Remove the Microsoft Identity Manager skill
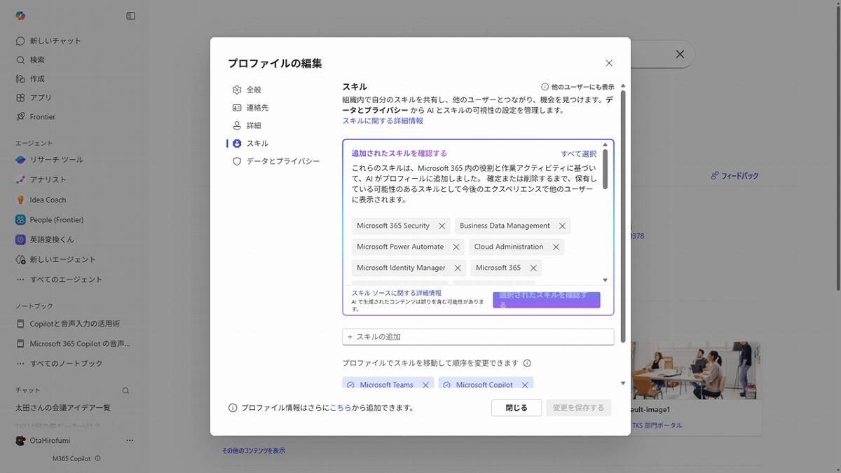The height and width of the screenshot is (473, 841). [x=458, y=268]
